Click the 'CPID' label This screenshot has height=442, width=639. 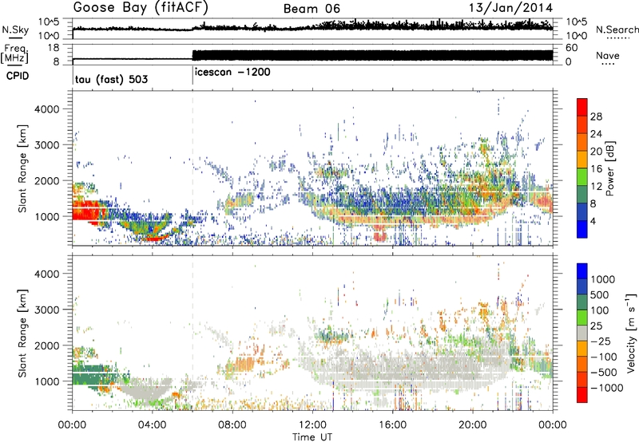(18, 76)
